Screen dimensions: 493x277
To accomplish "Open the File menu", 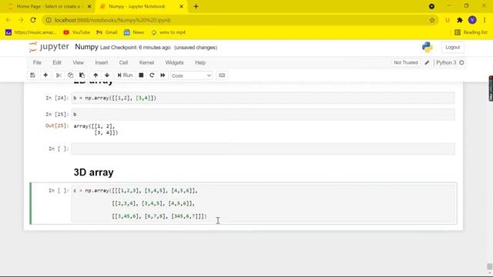I will [37, 62].
